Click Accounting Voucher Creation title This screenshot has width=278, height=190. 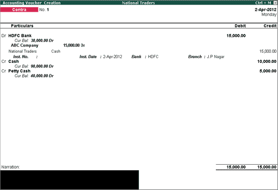(31, 3)
